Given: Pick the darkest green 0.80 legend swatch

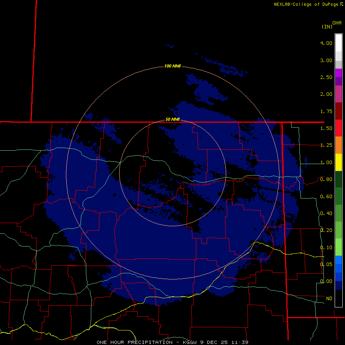Looking at the screenshot, I should click(x=338, y=179).
